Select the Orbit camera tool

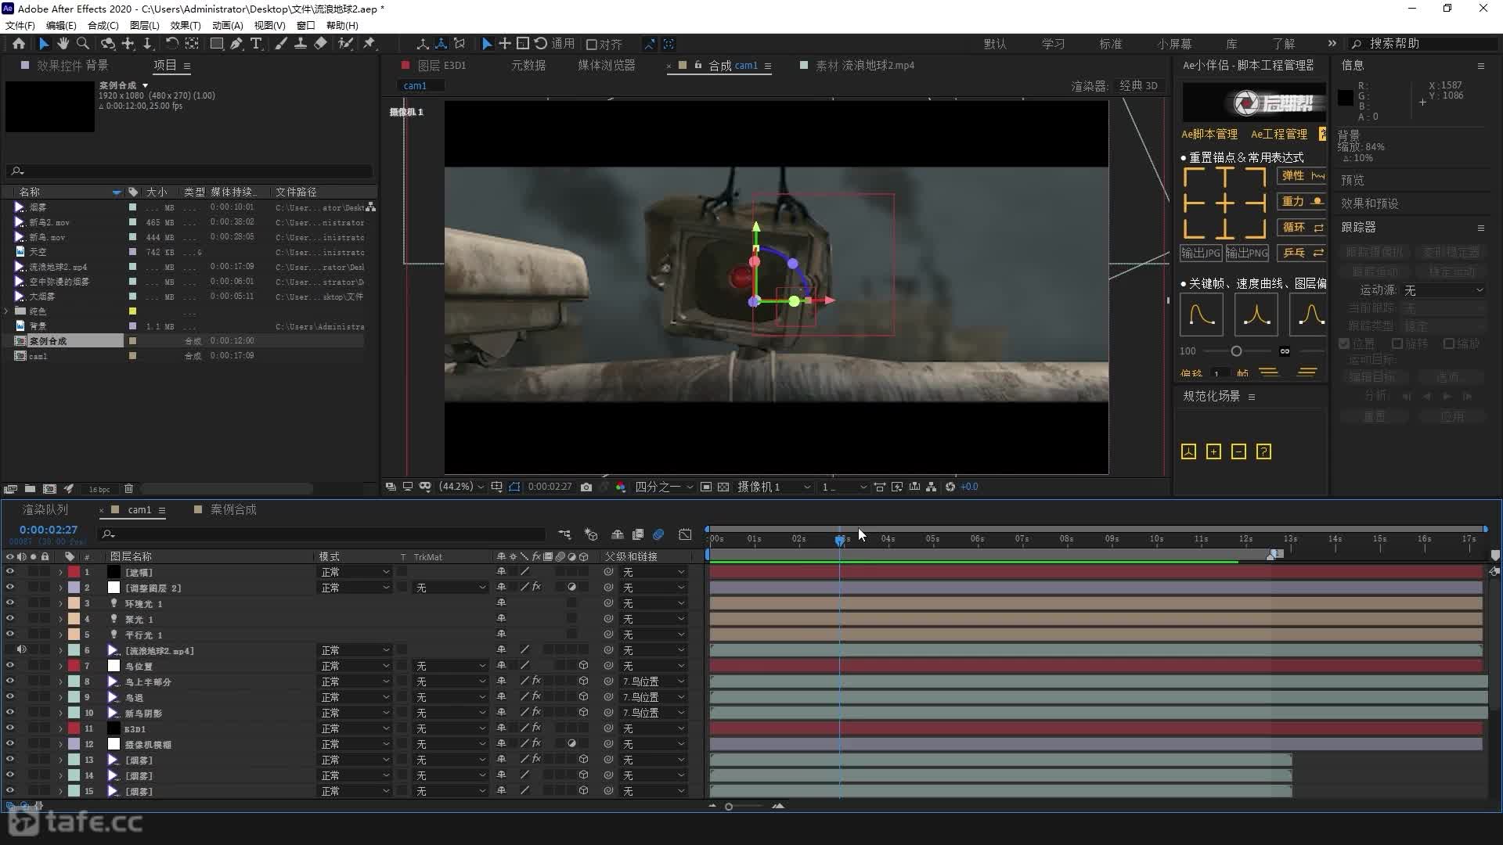(x=108, y=44)
